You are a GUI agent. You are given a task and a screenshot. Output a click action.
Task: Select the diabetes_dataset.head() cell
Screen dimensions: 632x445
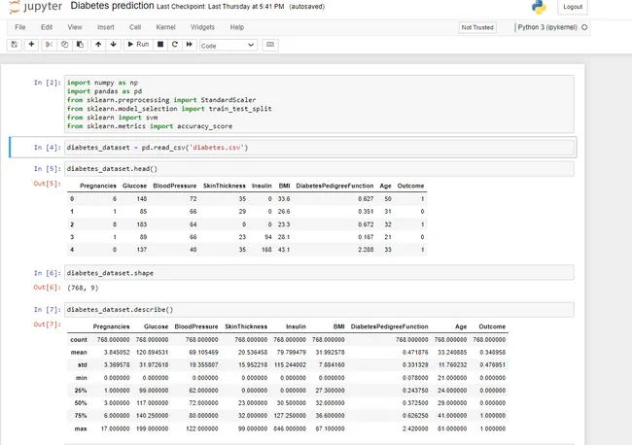point(319,169)
